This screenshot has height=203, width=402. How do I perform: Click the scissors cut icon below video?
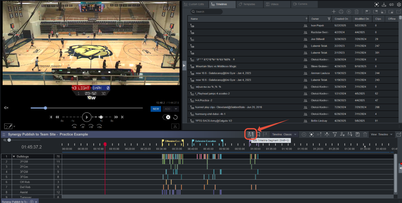tap(175, 126)
